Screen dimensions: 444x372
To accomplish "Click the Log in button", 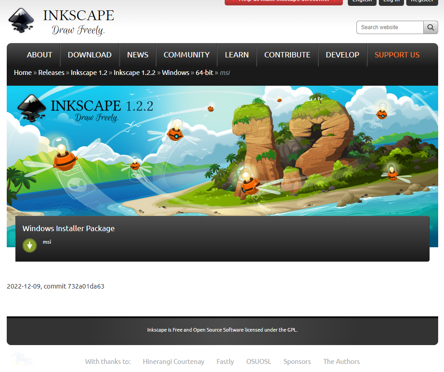I will pos(391,2).
